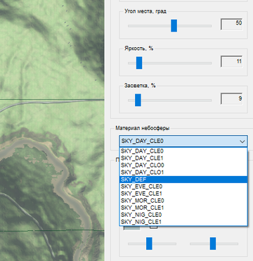Image resolution: width=253 pixels, height=261 pixels.
Task: Choose the highlighted SKY_DEF entry
Action: (183, 179)
